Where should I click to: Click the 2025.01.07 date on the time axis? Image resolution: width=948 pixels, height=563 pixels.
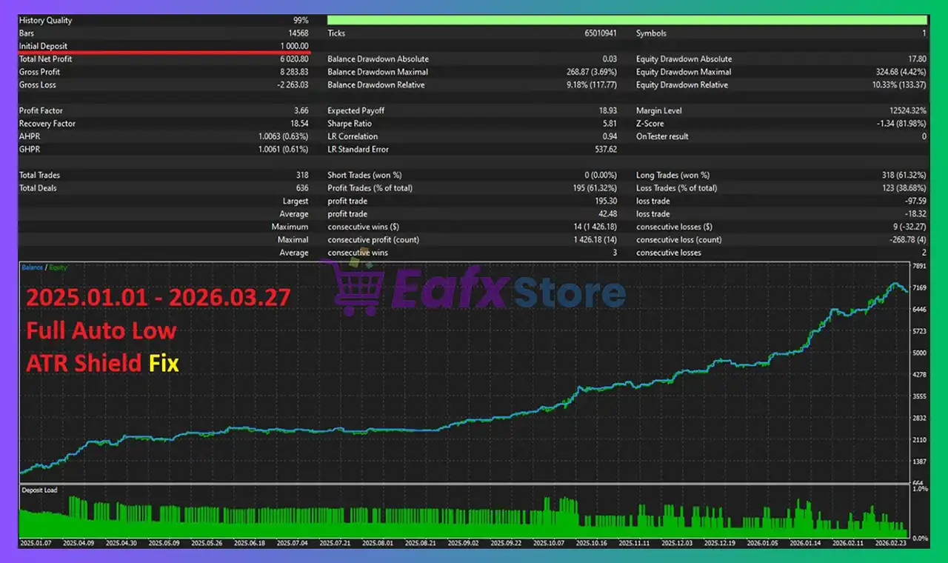tap(36, 543)
